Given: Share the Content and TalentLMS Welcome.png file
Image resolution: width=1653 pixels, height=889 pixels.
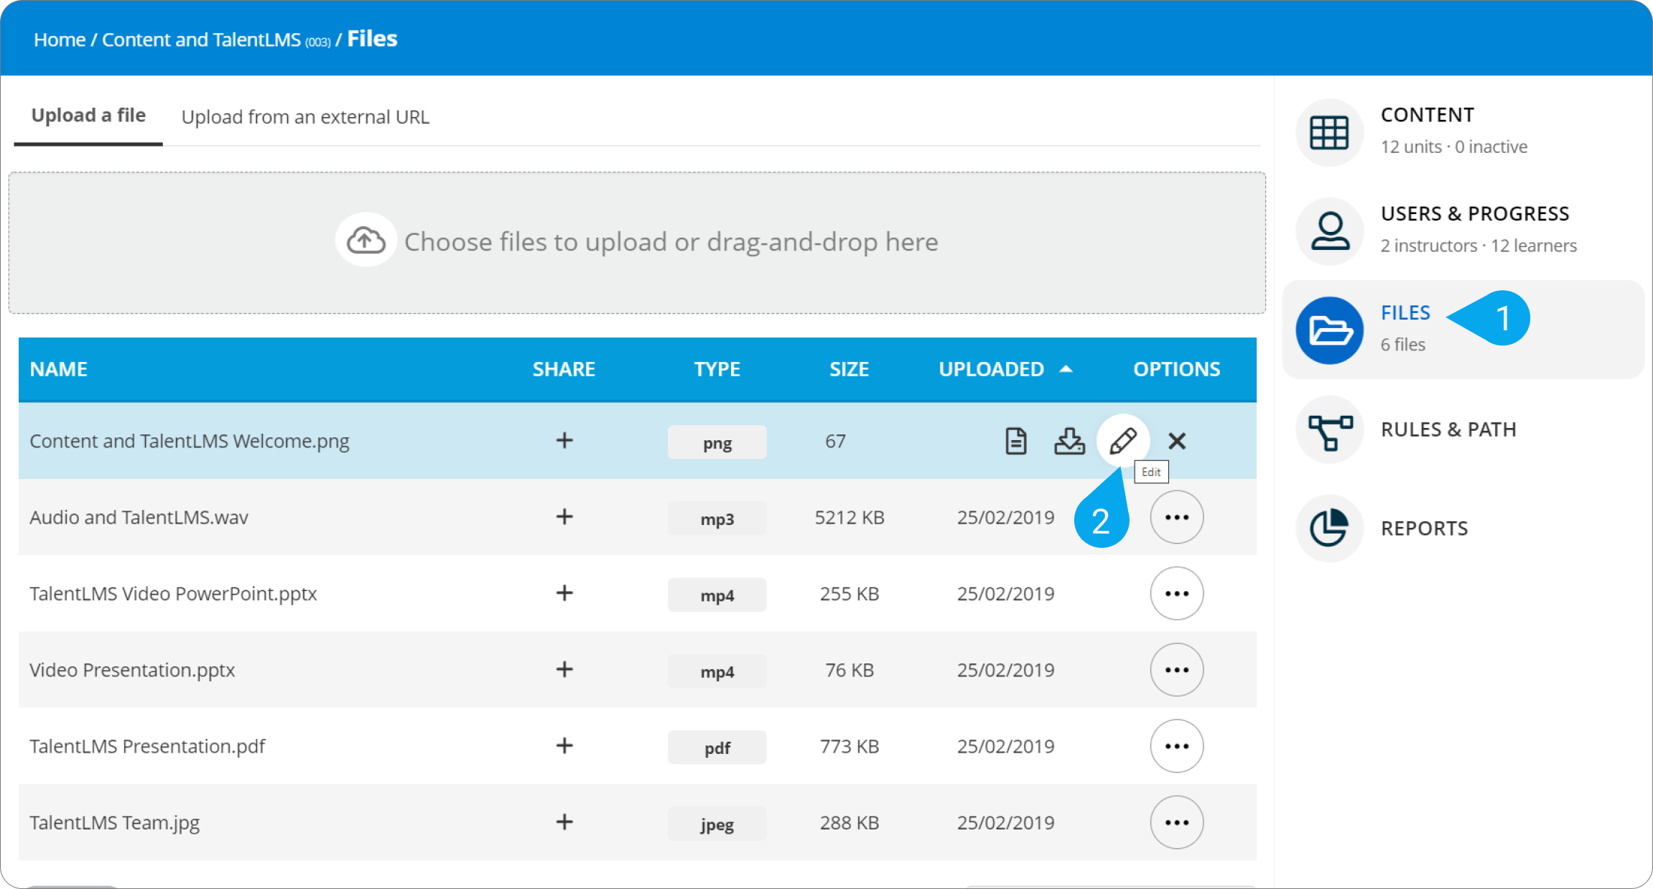Looking at the screenshot, I should point(564,440).
